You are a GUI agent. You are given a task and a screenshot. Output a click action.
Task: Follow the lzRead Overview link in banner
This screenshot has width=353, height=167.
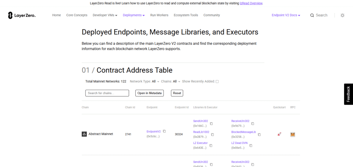click(x=251, y=3)
